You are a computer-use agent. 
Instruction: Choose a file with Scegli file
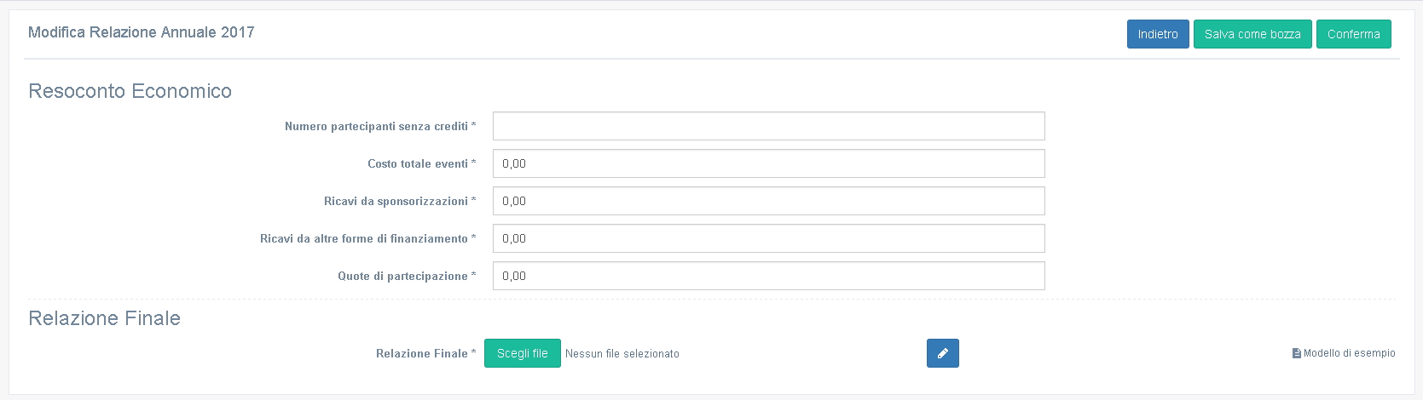[522, 353]
